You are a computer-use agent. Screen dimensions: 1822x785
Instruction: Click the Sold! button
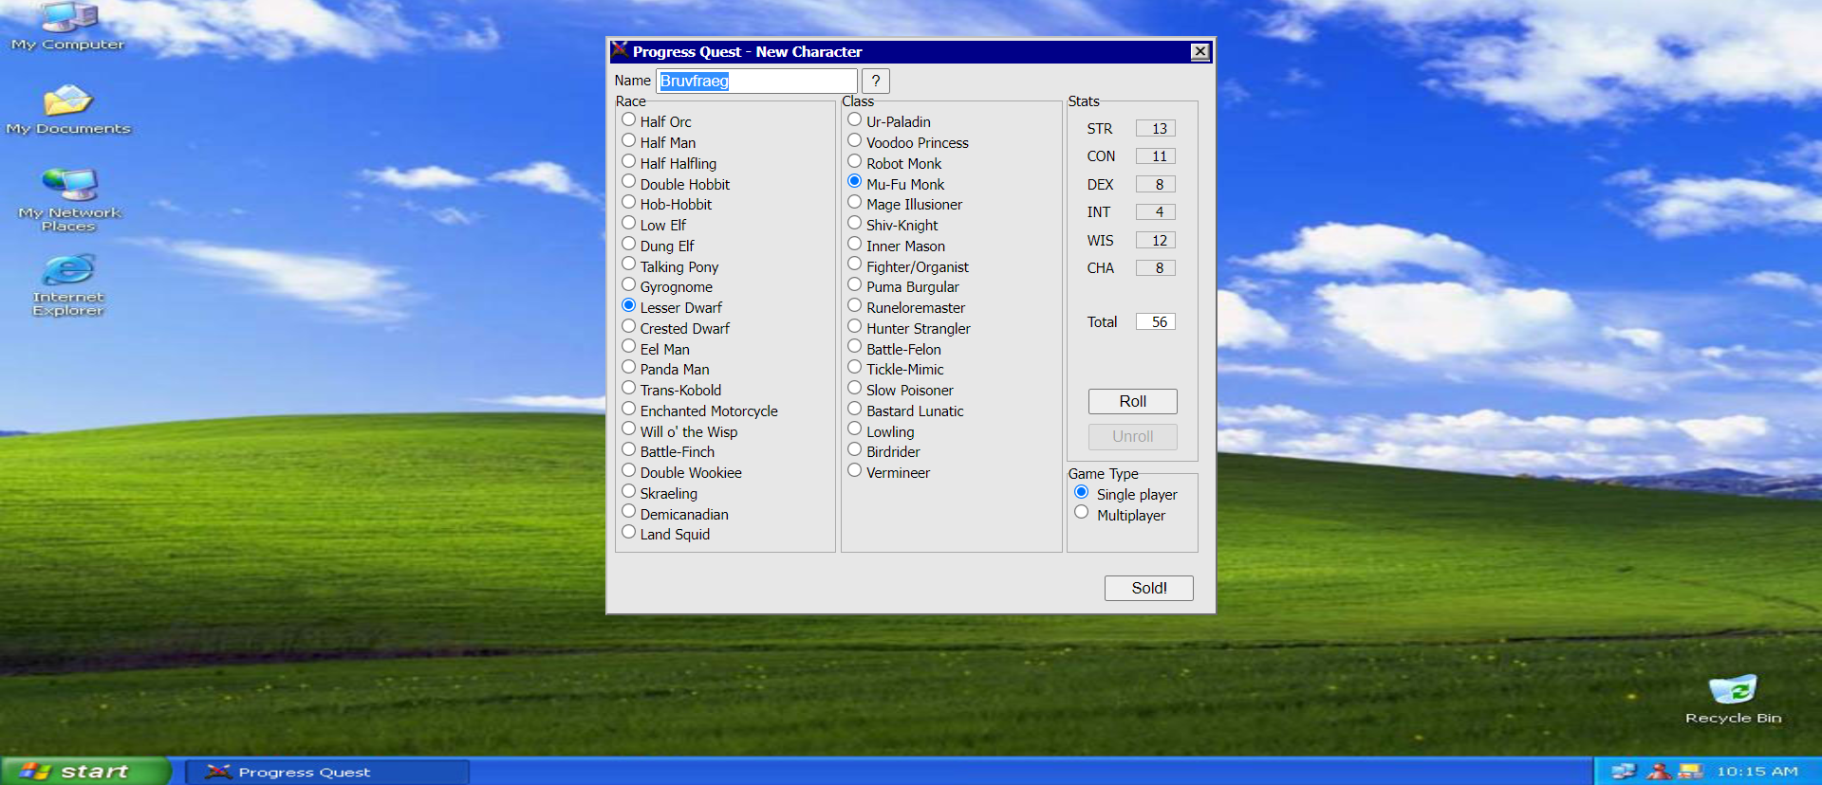coord(1148,588)
